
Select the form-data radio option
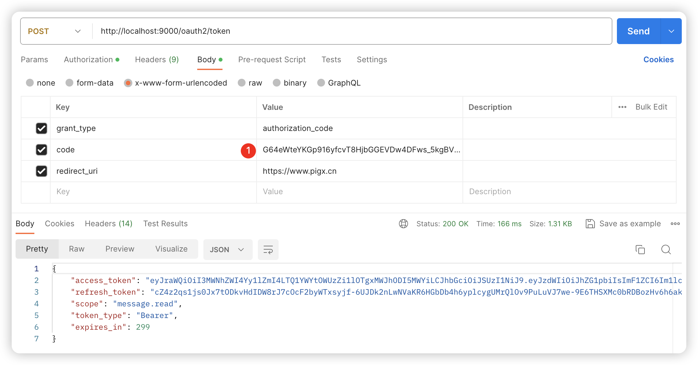click(x=69, y=83)
